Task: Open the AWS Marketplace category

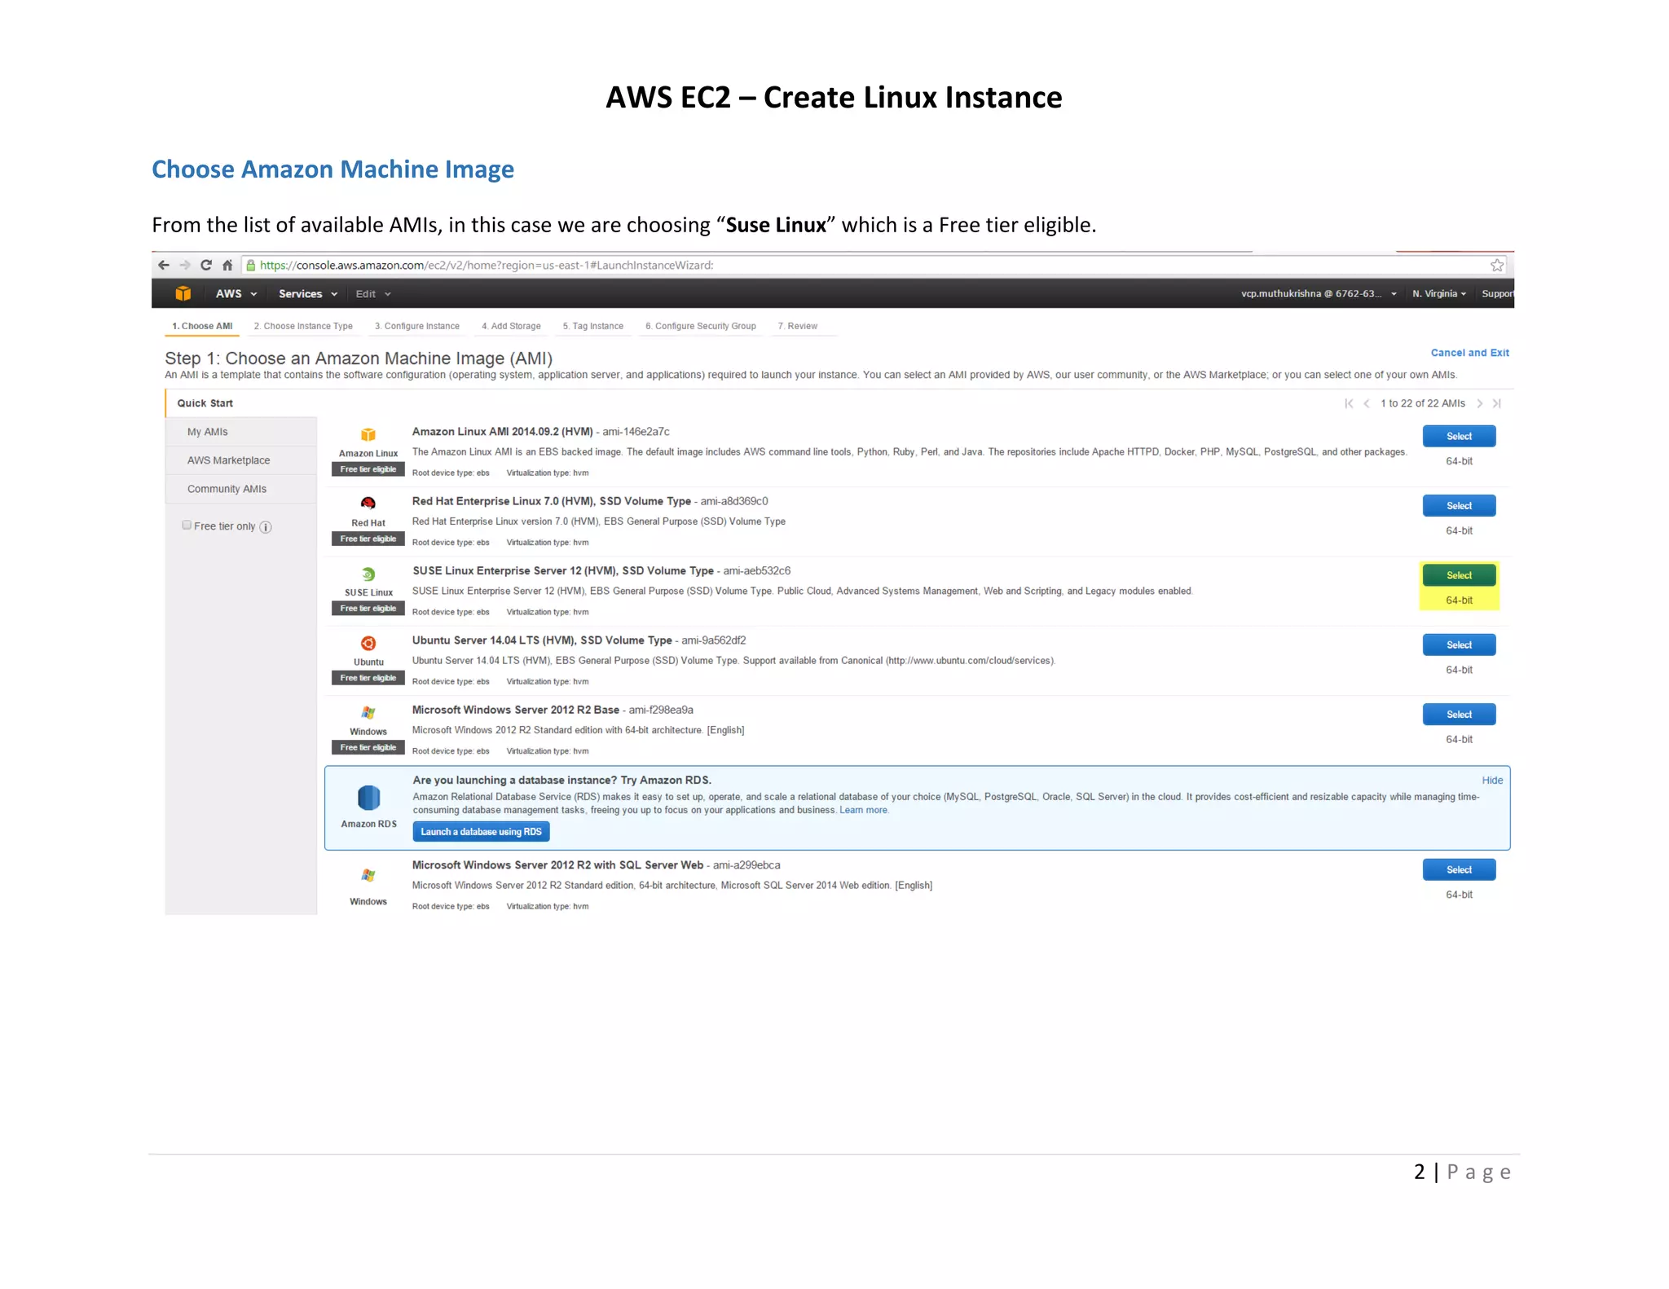Action: [x=241, y=460]
